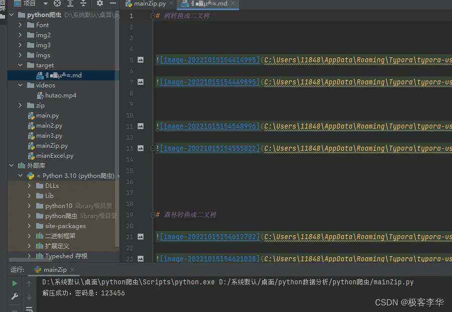Viewport: 452px width, 312px height.
Task: Expand site-packages folder
Action: click(x=29, y=226)
